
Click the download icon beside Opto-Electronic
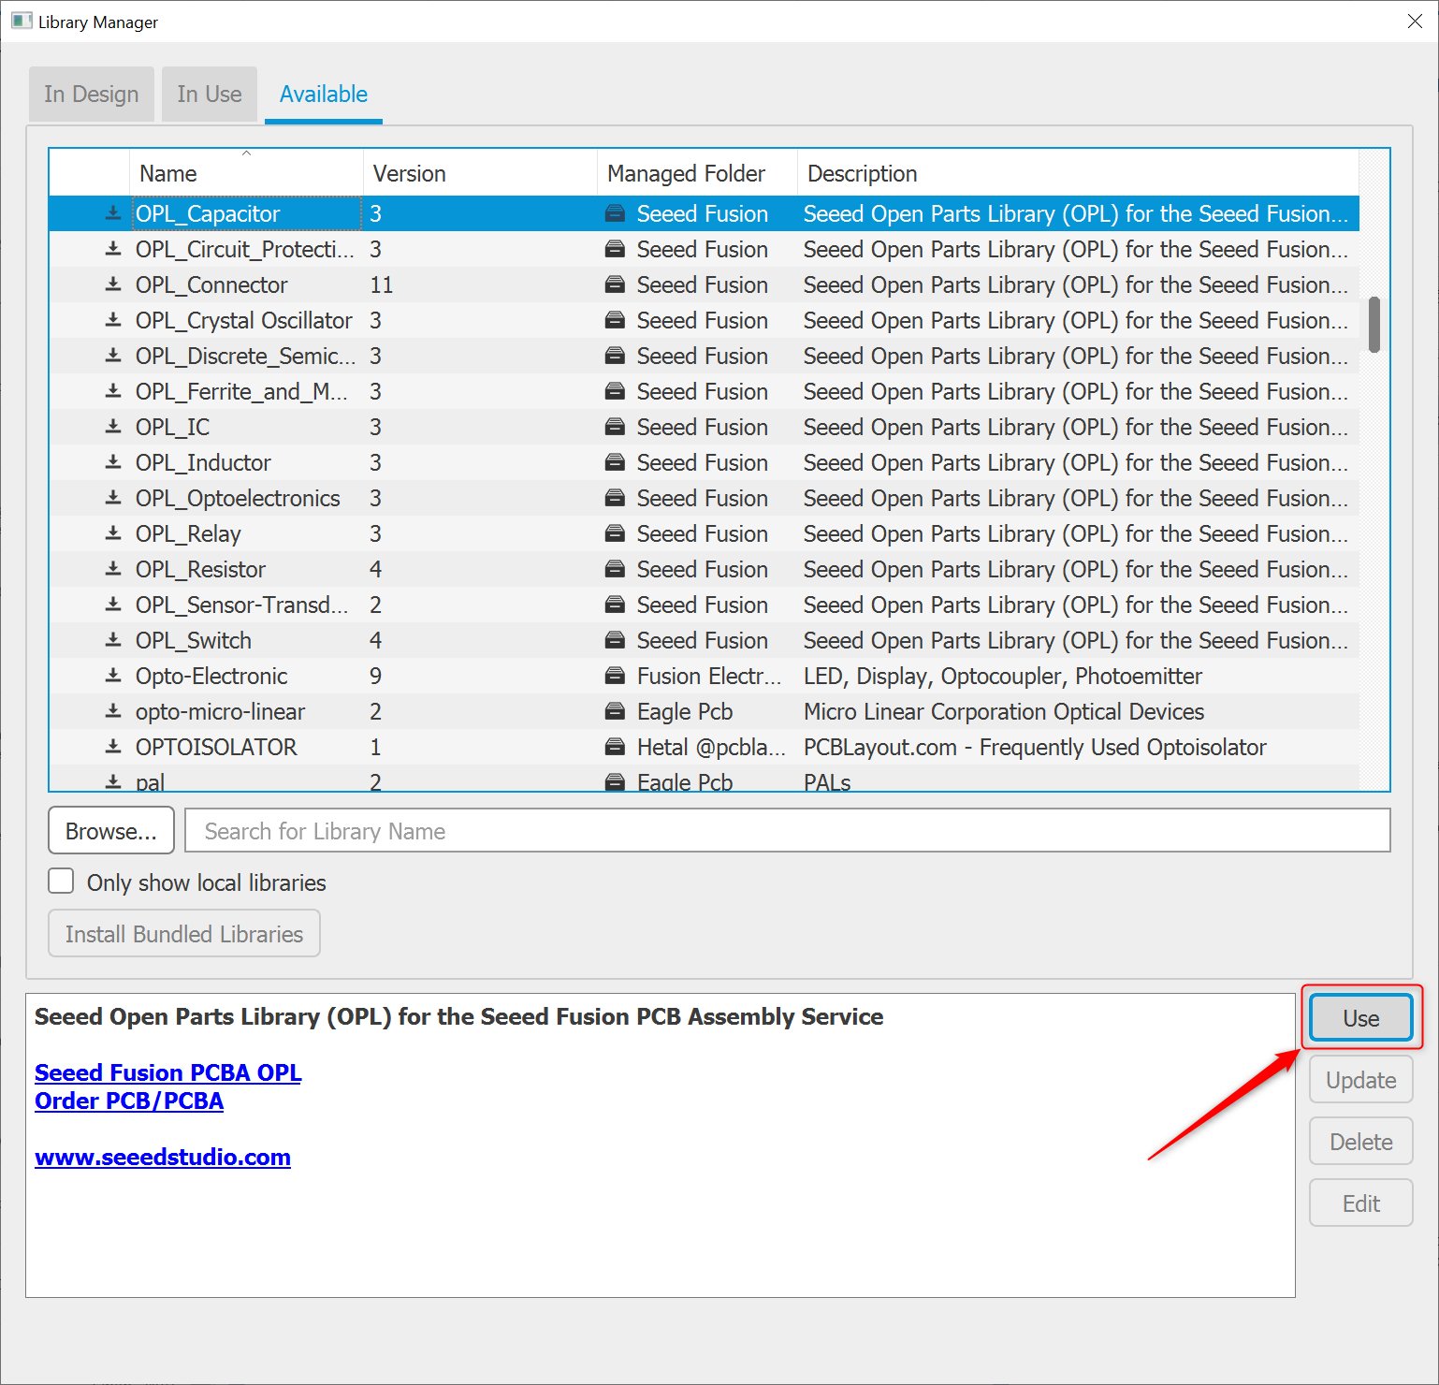pyautogui.click(x=113, y=676)
